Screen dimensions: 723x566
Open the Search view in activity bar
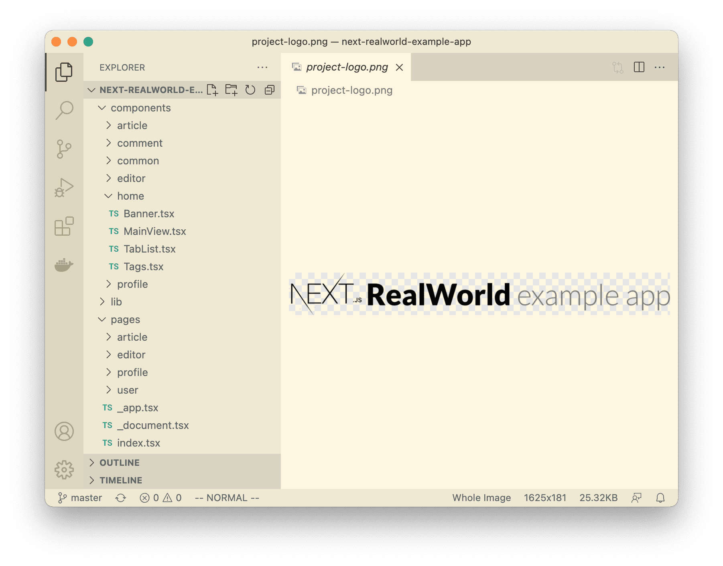(x=64, y=110)
